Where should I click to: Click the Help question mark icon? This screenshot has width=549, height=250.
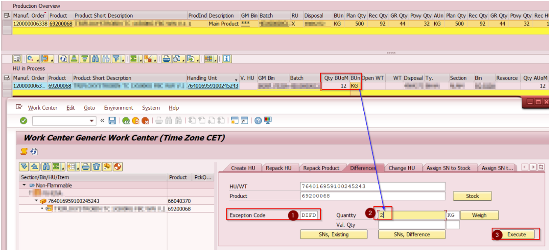point(258,121)
